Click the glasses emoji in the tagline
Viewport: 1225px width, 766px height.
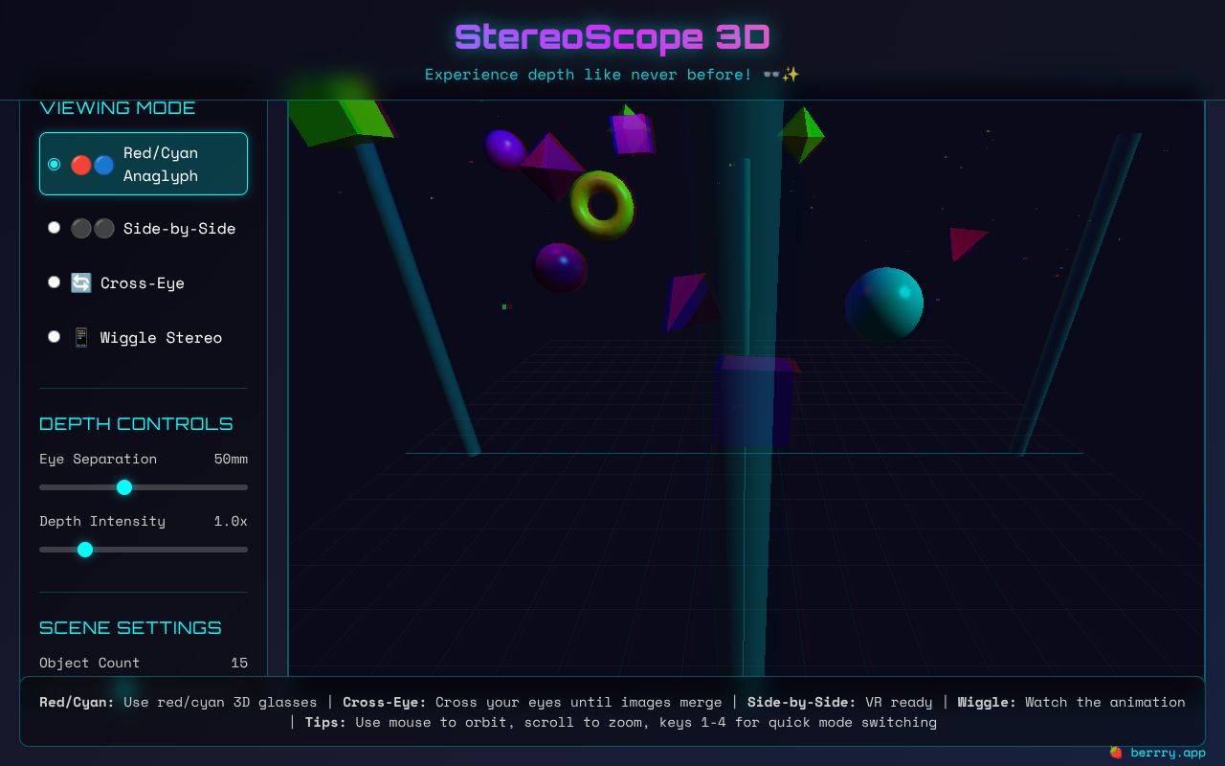coord(773,74)
